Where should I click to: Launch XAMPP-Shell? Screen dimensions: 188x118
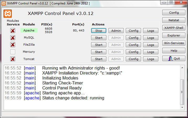(x=174, y=28)
